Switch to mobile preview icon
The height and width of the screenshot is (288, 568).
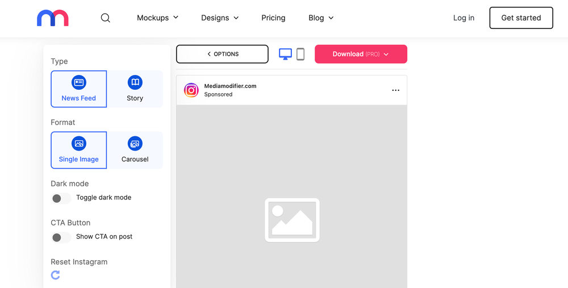pyautogui.click(x=300, y=55)
